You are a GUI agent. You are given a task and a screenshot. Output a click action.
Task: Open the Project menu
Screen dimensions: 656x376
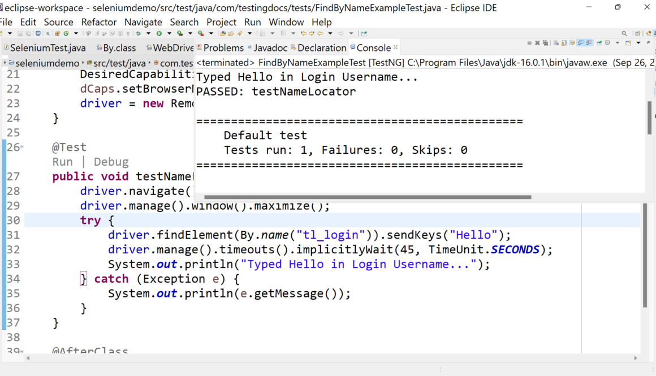[x=221, y=21]
